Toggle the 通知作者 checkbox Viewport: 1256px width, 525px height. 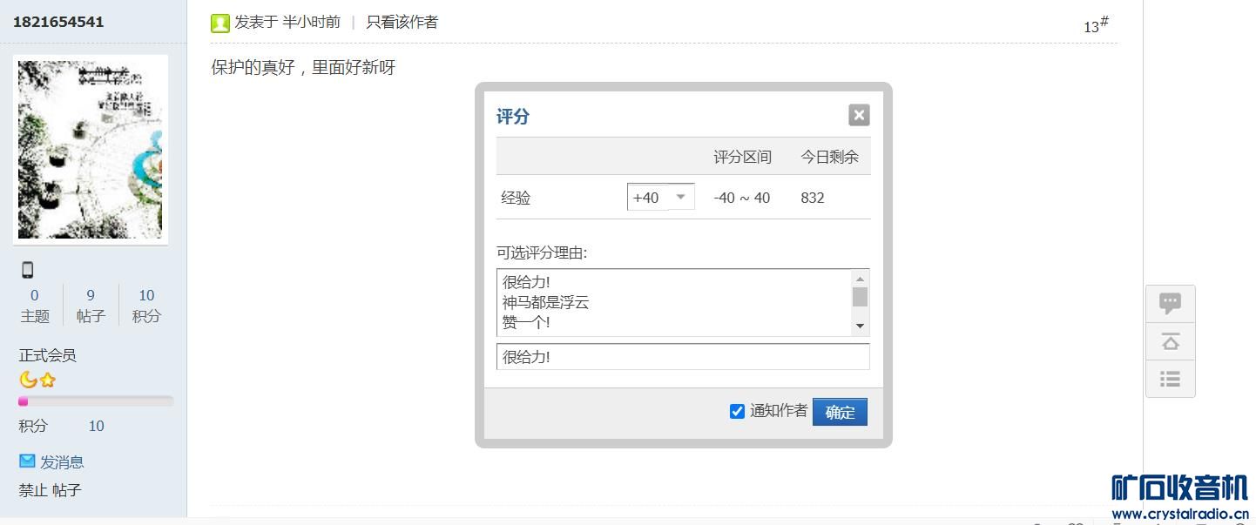click(737, 411)
